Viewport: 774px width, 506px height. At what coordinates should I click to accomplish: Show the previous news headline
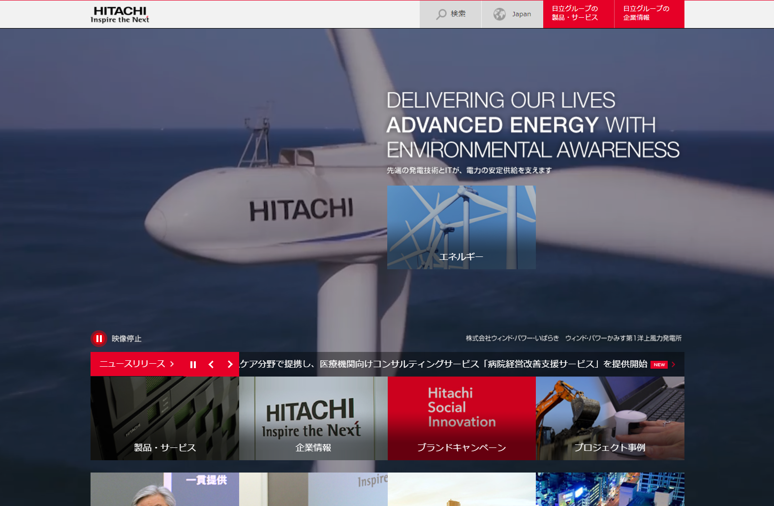pos(211,365)
